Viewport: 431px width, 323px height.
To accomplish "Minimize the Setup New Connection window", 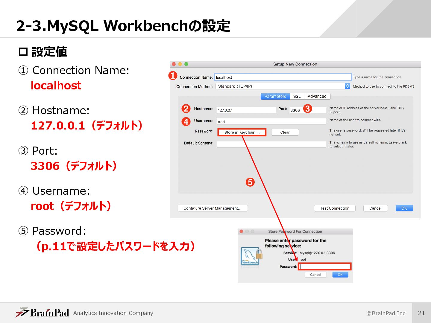I will click(180, 64).
